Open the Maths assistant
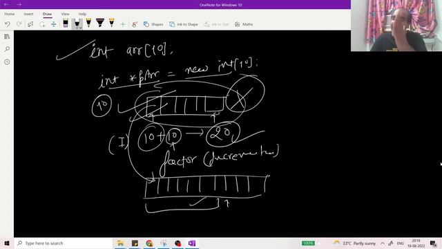The width and height of the screenshot is (442, 249). pyautogui.click(x=244, y=24)
